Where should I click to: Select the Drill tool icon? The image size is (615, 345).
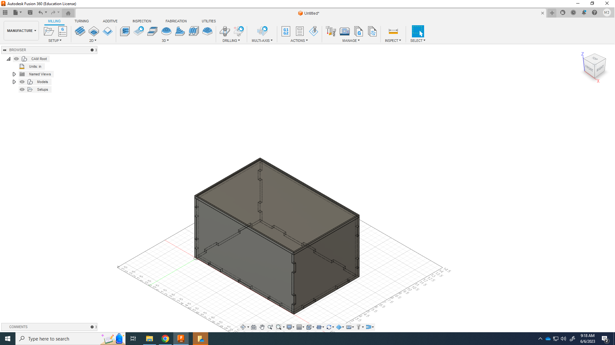click(x=225, y=31)
